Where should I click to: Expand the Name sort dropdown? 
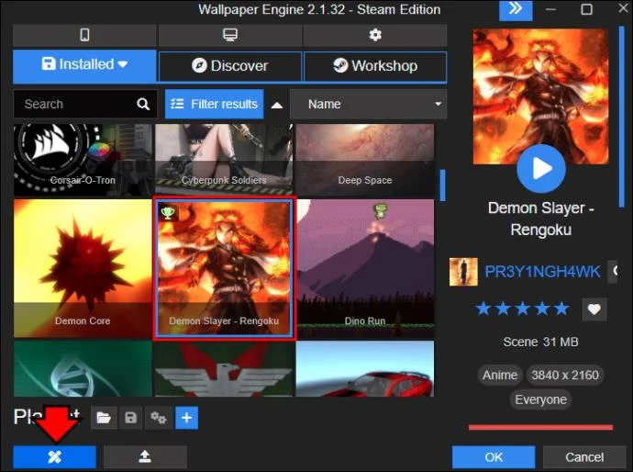(x=369, y=104)
